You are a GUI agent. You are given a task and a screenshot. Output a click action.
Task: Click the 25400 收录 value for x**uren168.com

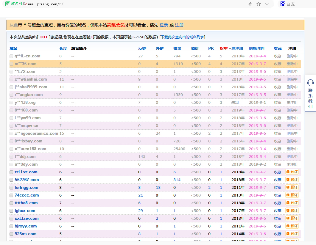tap(179, 149)
